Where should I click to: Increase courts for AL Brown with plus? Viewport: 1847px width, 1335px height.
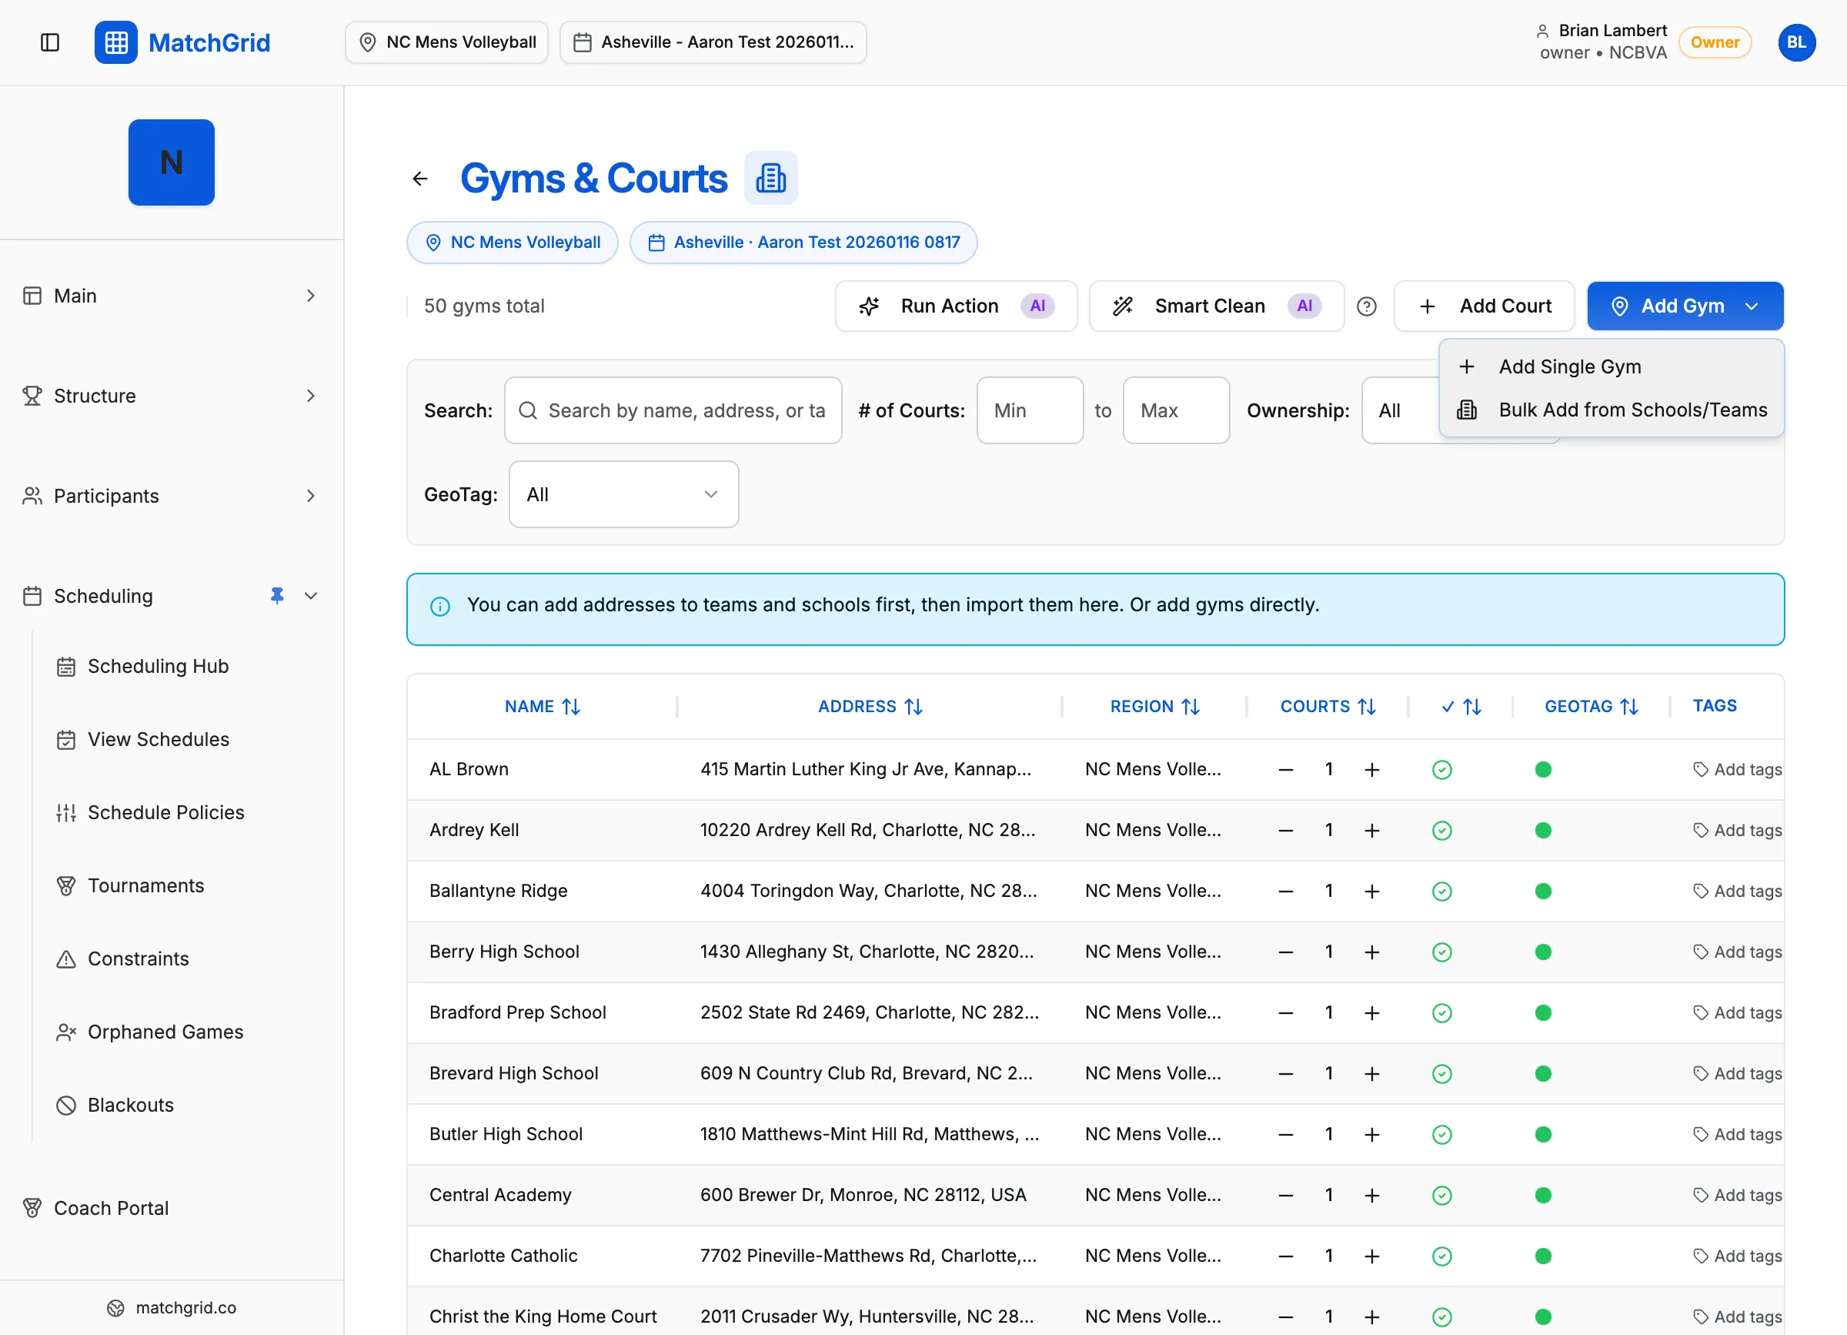coord(1372,770)
